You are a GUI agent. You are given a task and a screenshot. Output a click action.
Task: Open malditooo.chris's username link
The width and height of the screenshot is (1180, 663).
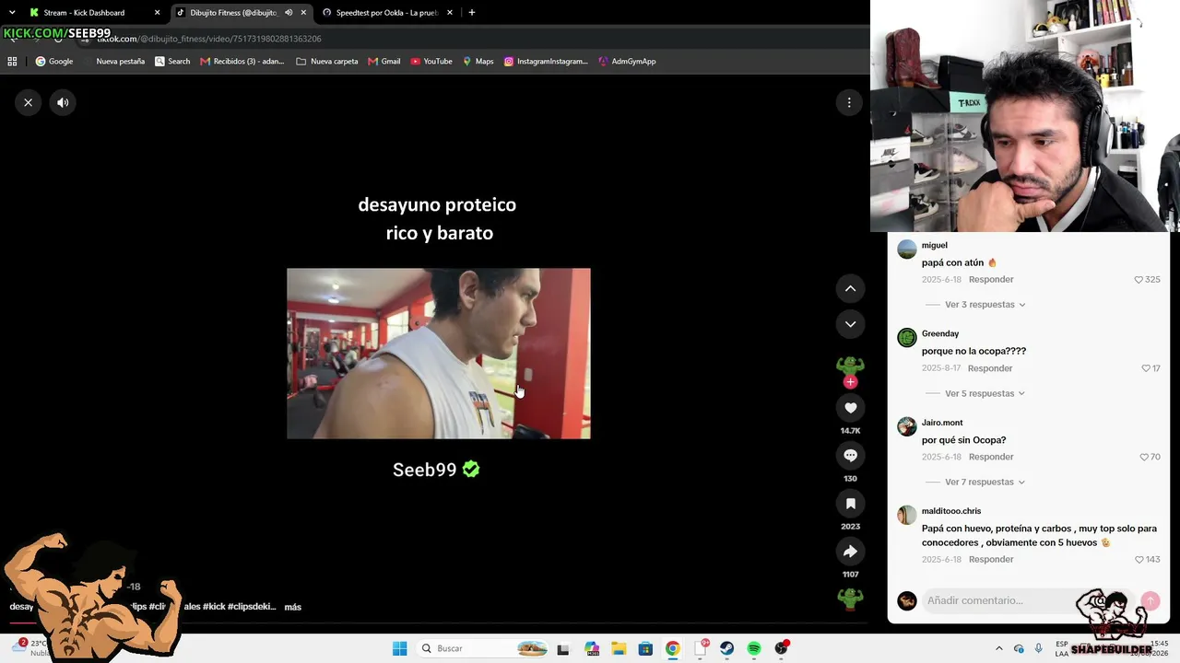951,511
